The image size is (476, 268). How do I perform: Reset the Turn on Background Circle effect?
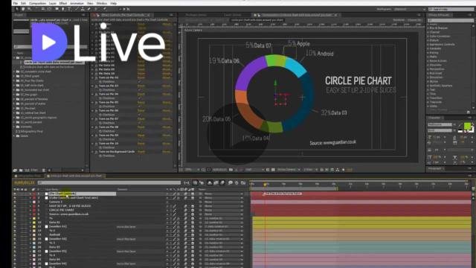pos(141,151)
